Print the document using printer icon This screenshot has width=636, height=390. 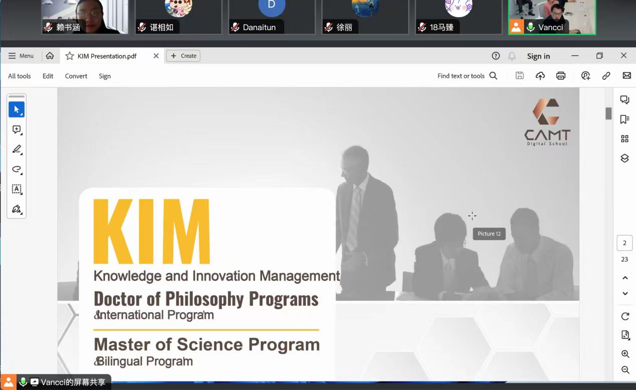[x=561, y=76]
